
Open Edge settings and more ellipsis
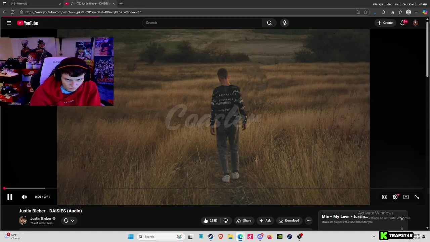click(417, 12)
